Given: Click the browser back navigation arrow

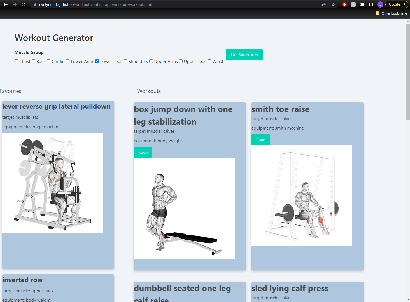Looking at the screenshot, I should tap(6, 4).
